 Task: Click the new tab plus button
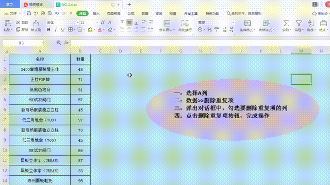pyautogui.click(x=129, y=5)
